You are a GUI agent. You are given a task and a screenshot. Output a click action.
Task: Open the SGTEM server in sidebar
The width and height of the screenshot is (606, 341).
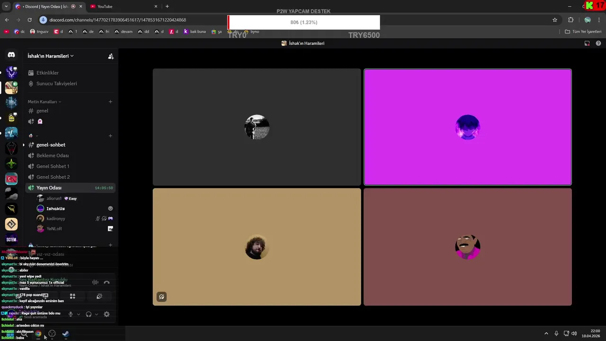click(11, 240)
